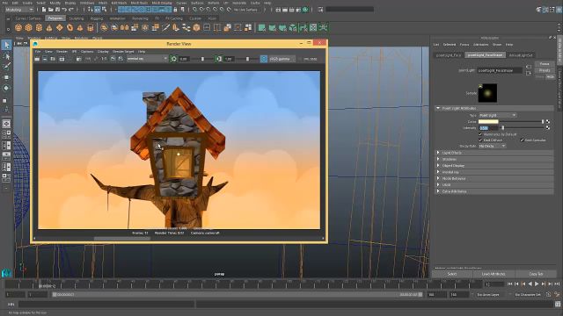Switch to the Sculpting shelf tab
The image size is (563, 316).
(x=77, y=18)
